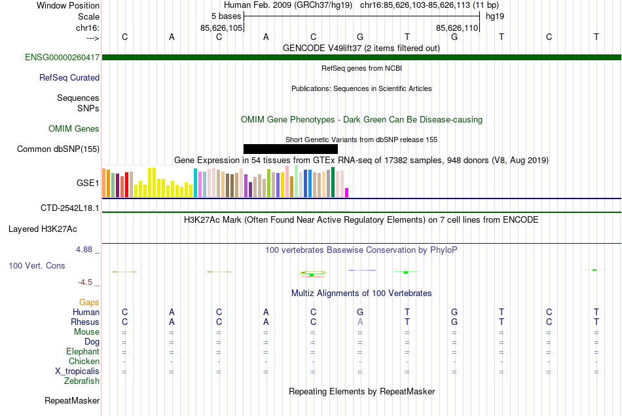Click Publications: Sequences in Scientific Articles title

(361, 88)
